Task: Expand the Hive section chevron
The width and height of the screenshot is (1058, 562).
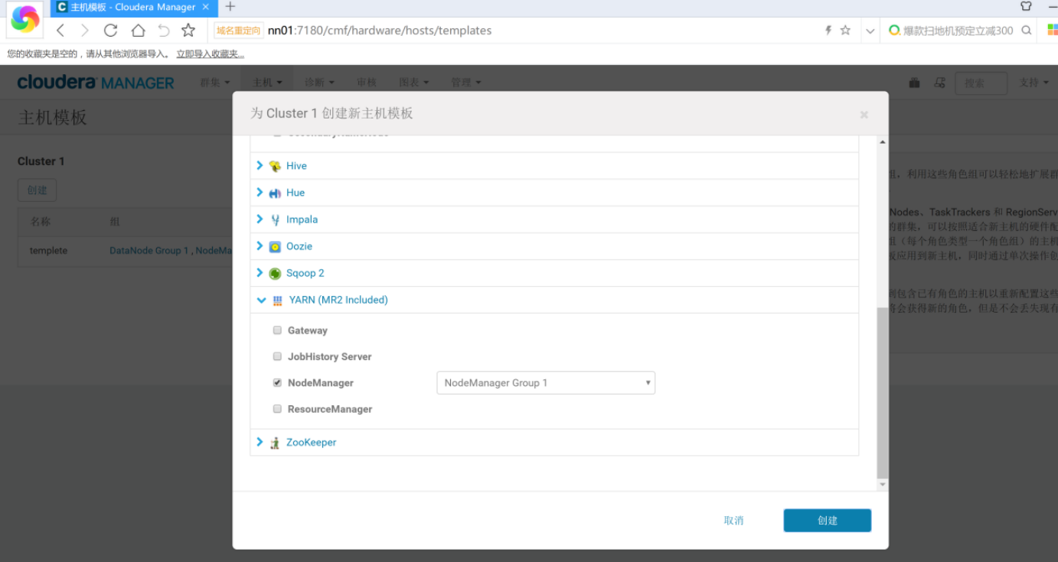Action: point(260,165)
